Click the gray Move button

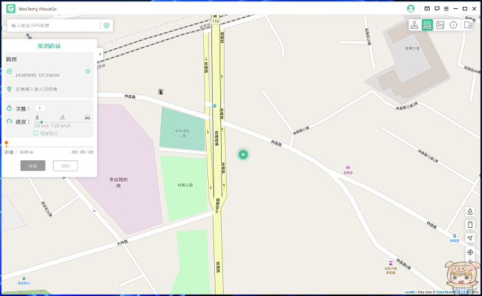pyautogui.click(x=33, y=166)
